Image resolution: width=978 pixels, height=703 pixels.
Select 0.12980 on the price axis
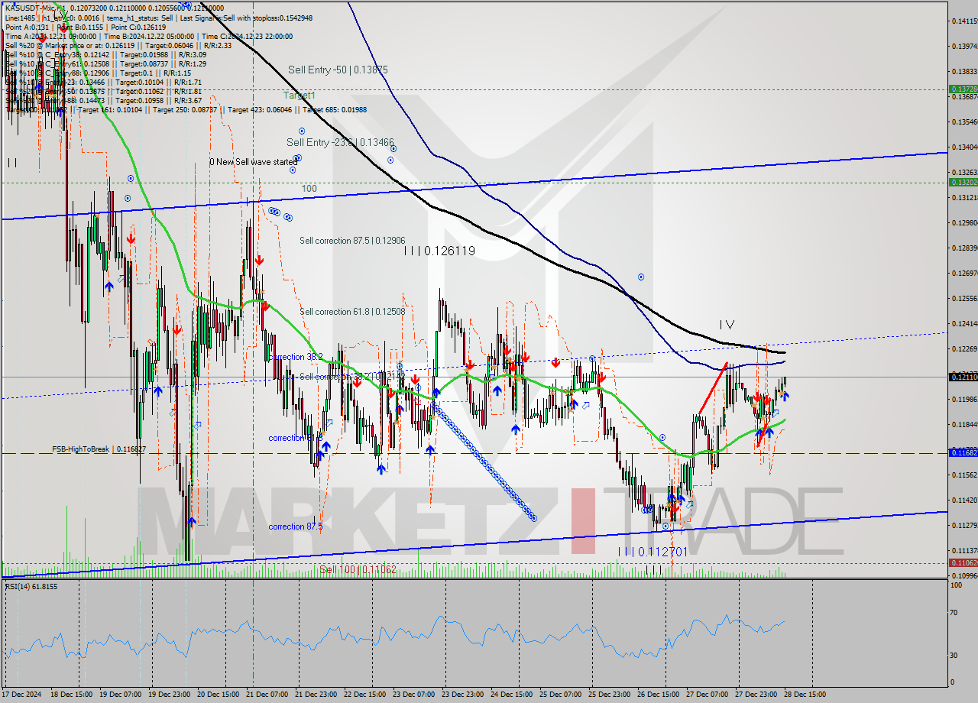tap(963, 222)
